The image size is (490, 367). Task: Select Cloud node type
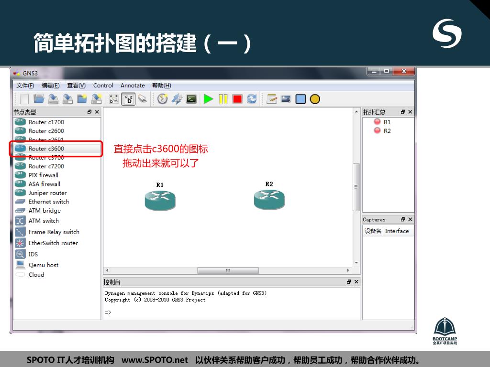(x=57, y=275)
